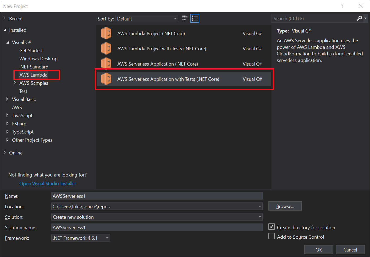Click the search magnifier icon
The width and height of the screenshot is (370, 257).
coord(359,18)
